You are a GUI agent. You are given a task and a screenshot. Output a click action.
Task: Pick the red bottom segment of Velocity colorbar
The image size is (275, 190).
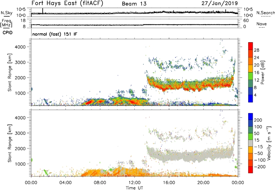click(x=251, y=170)
